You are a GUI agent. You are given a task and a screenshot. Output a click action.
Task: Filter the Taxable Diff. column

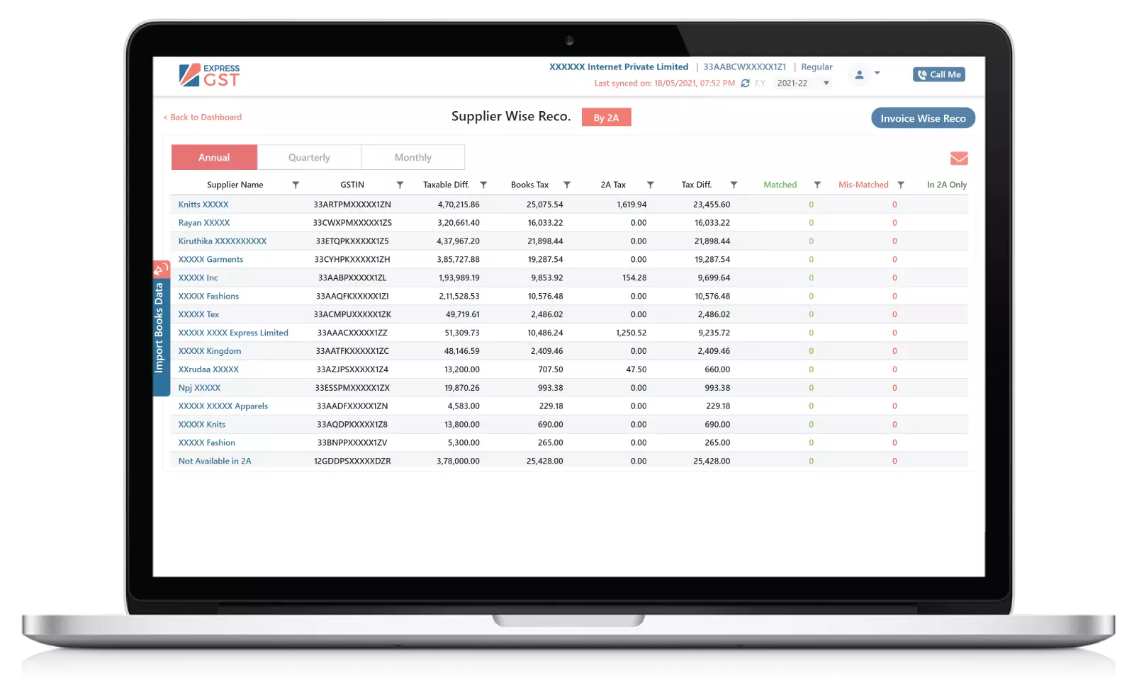point(483,185)
